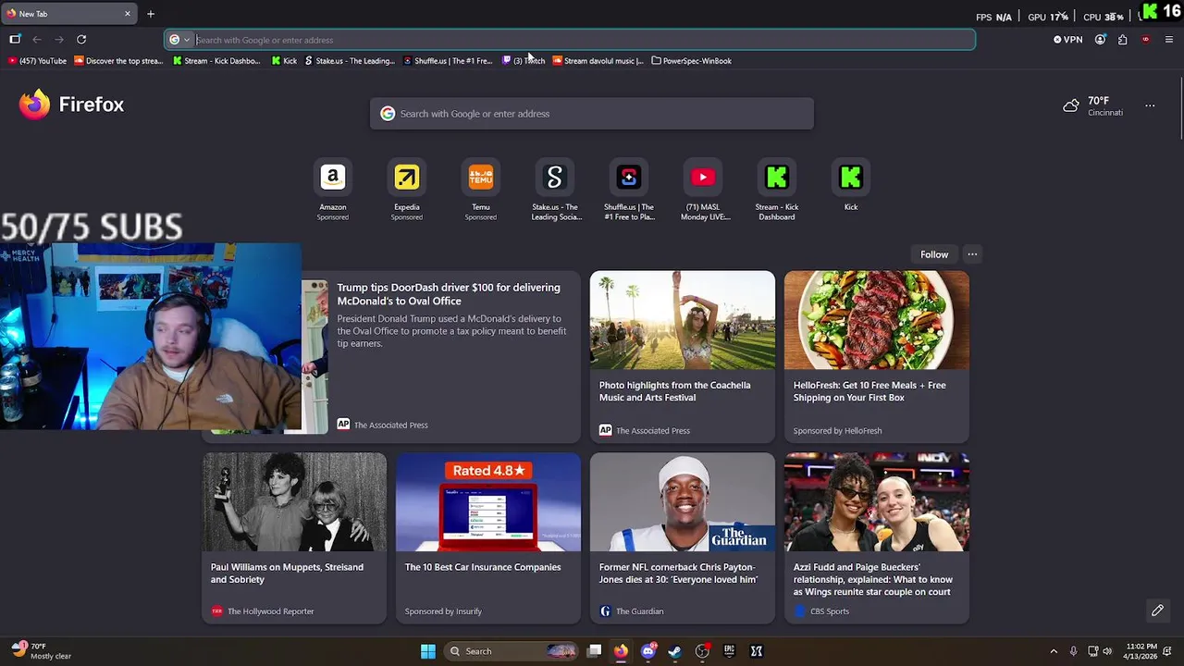This screenshot has width=1184, height=666.
Task: Click the volume icon in system tray
Action: pyautogui.click(x=1107, y=651)
